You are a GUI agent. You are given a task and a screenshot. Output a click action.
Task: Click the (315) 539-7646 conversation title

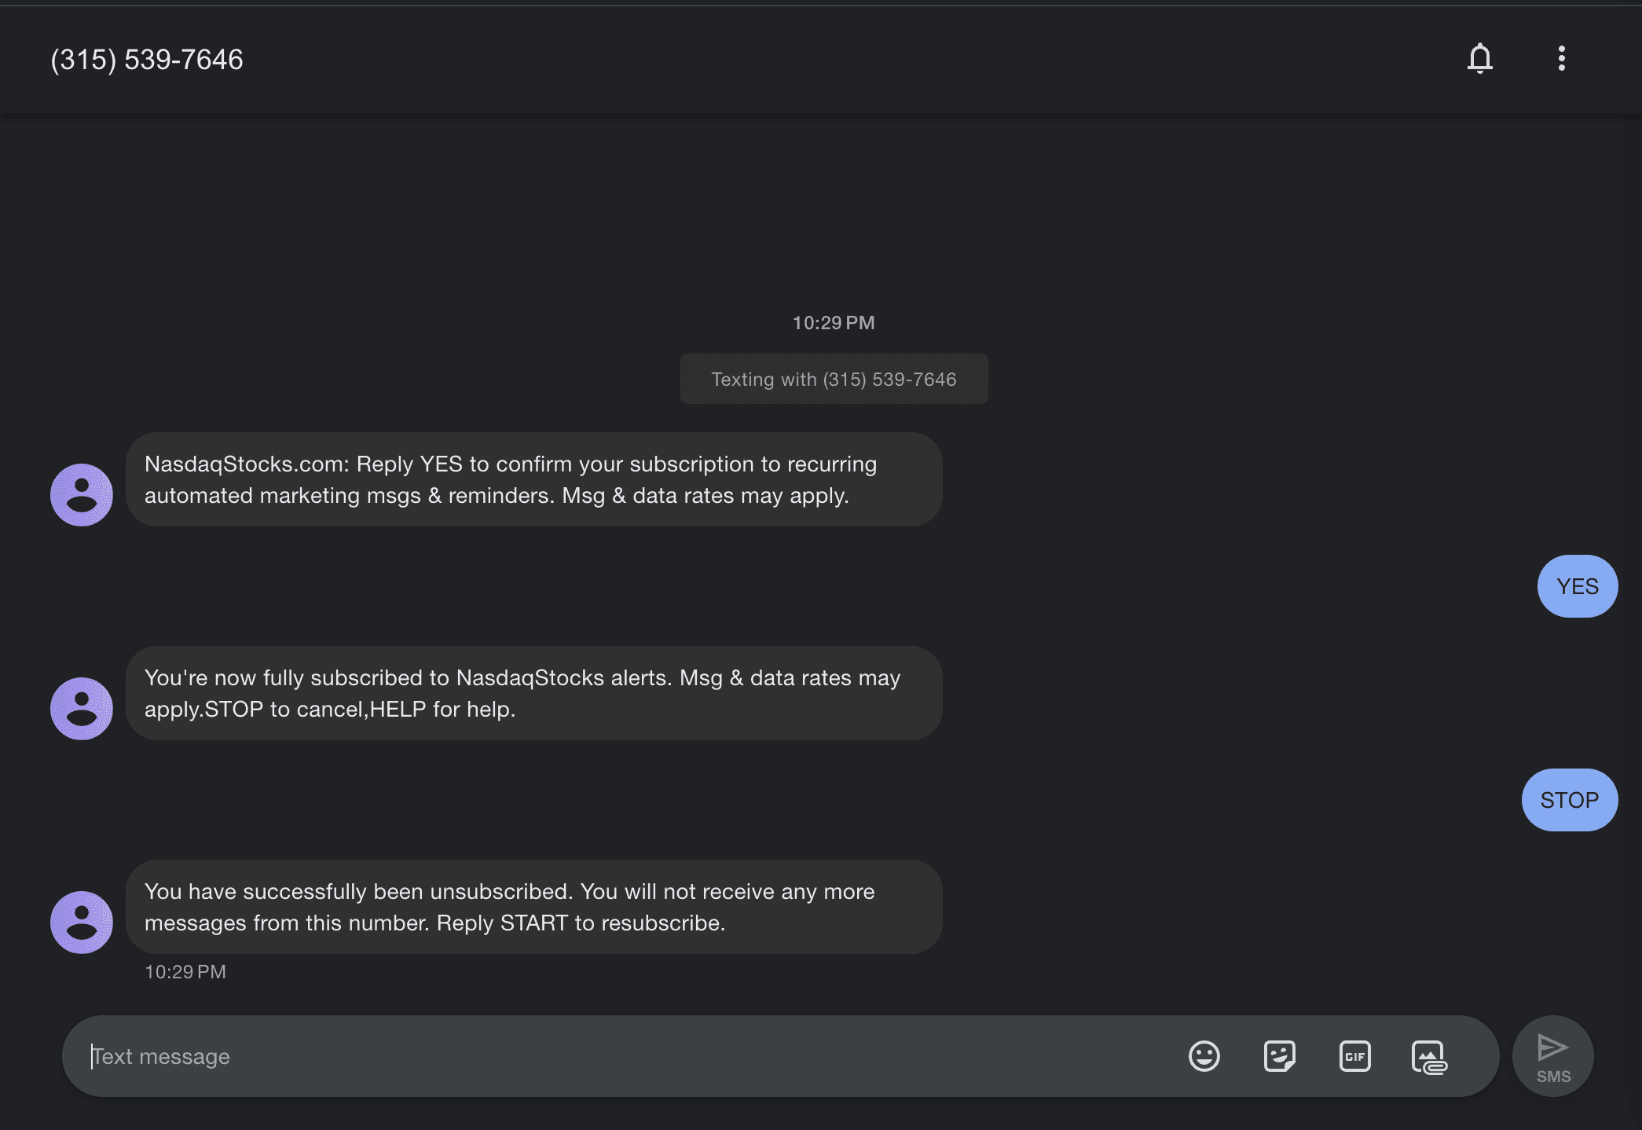pos(147,60)
